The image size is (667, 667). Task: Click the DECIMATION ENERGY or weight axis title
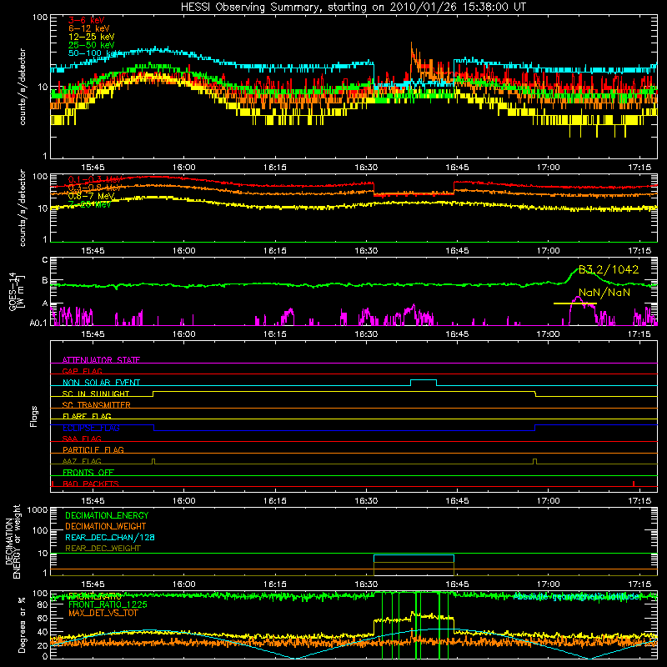[x=13, y=541]
